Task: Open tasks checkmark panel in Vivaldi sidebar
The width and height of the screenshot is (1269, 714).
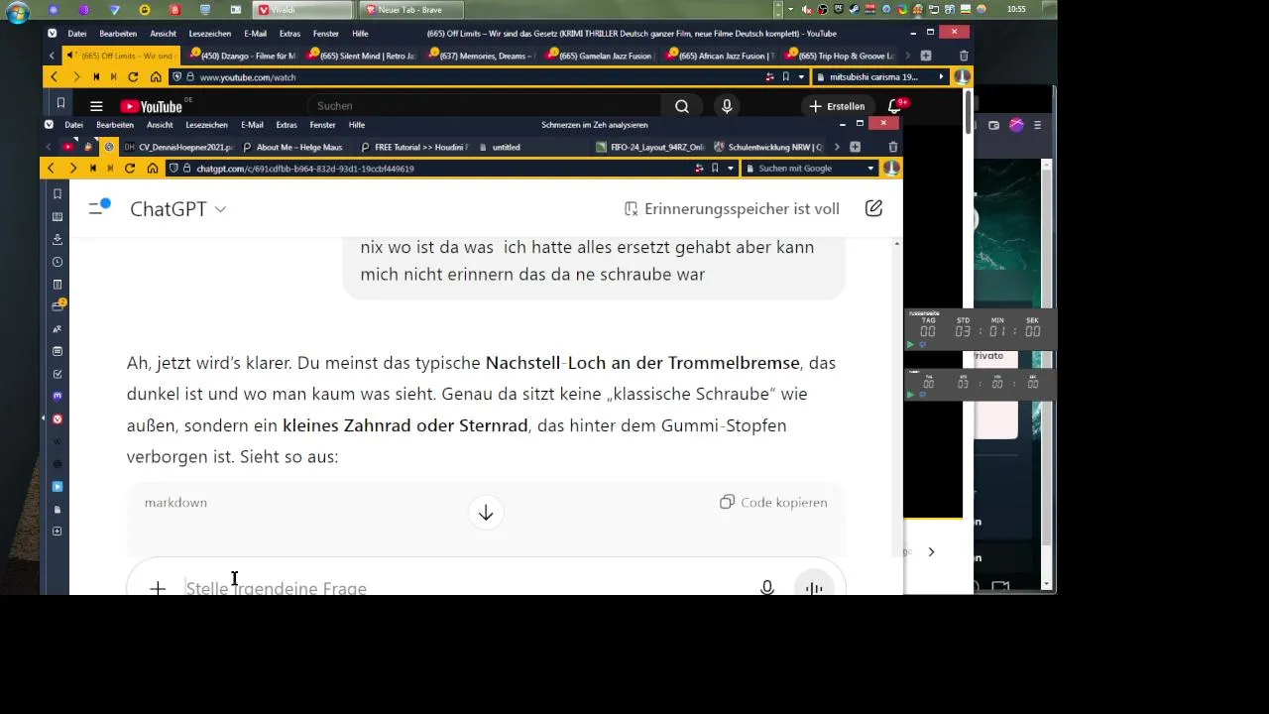Action: point(57,374)
